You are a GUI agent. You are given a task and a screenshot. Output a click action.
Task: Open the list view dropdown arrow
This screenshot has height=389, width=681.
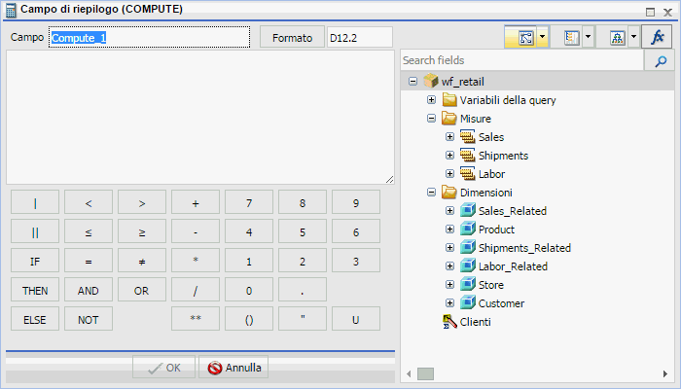[x=588, y=37]
